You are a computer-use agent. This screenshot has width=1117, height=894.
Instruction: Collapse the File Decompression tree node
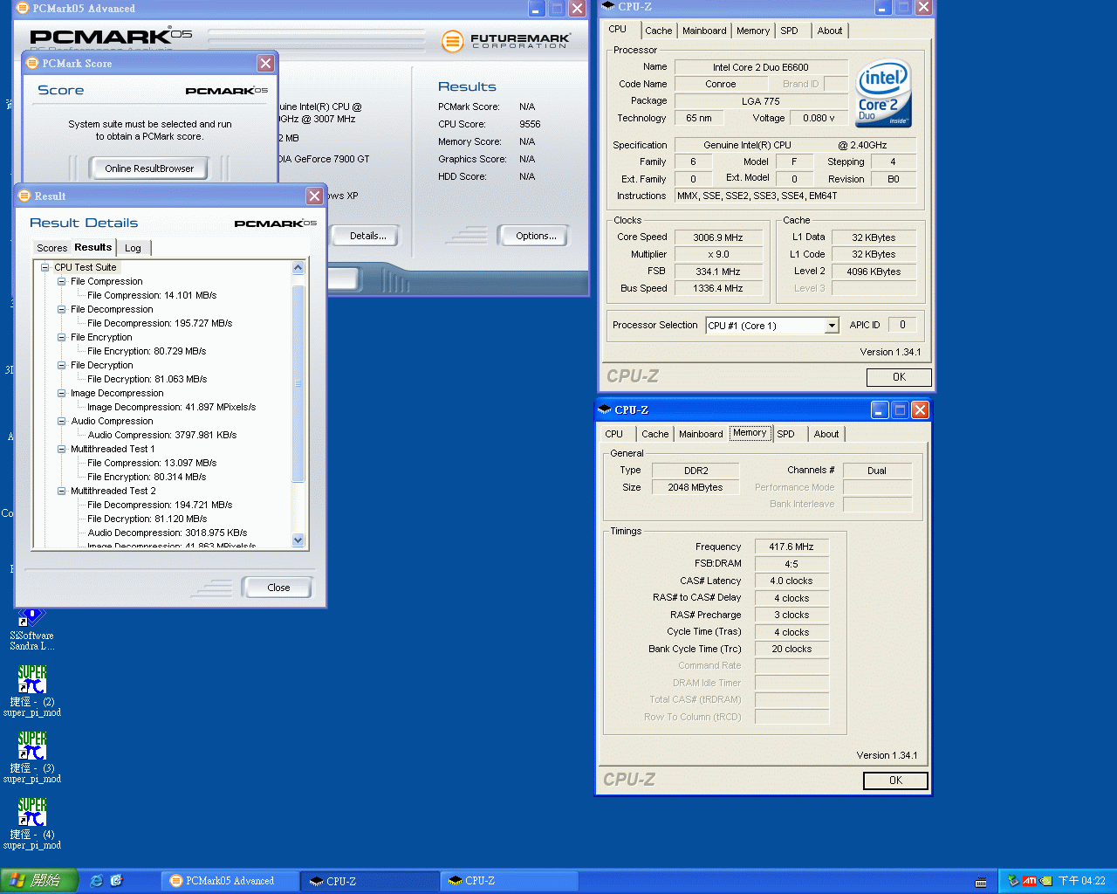coord(62,309)
